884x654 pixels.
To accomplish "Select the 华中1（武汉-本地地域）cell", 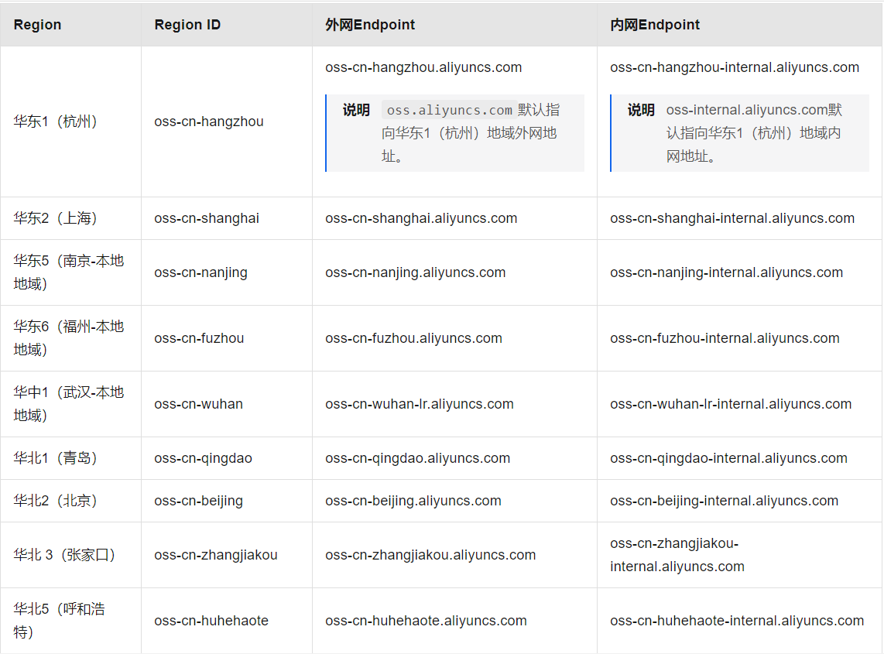I will click(x=69, y=404).
